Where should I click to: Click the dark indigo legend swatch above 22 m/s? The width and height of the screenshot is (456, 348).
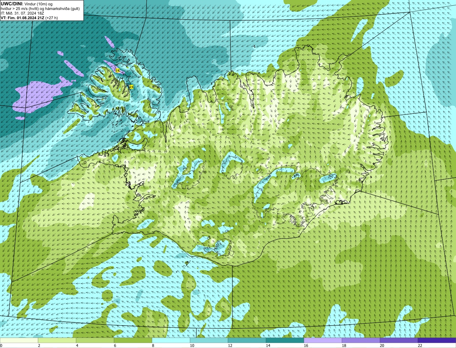coord(437,340)
